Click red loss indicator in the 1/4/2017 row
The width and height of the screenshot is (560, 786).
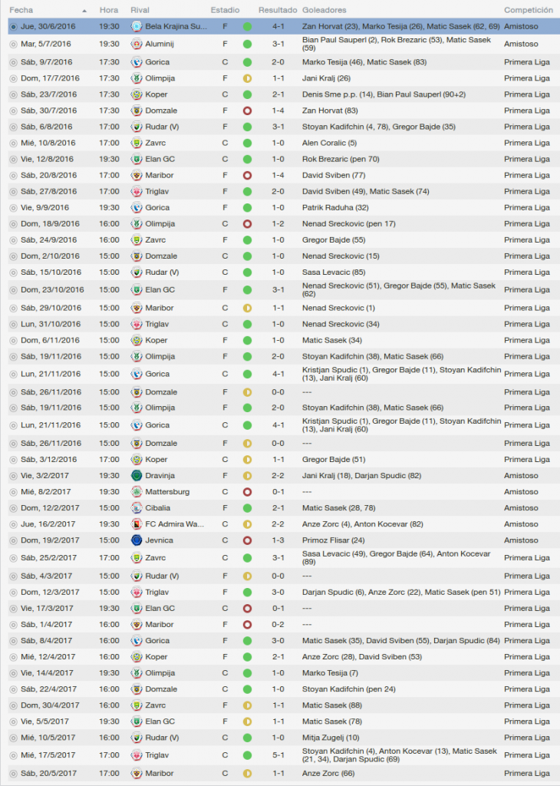tap(247, 625)
